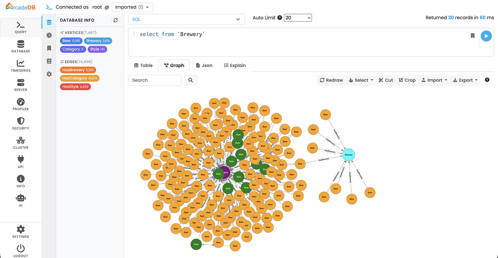Expand the Imported database selector
Viewport: 498px width, 258px height.
[x=132, y=7]
